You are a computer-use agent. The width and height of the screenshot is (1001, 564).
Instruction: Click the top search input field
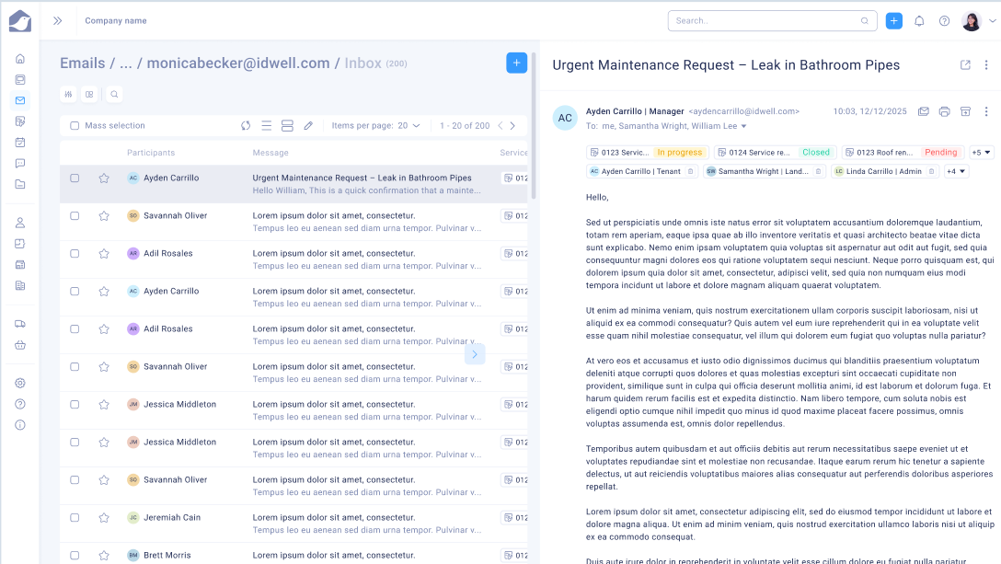click(768, 20)
